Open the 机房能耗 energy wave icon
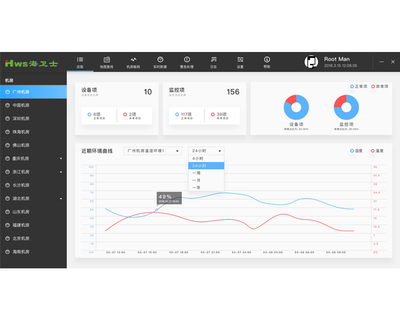 click(x=133, y=59)
